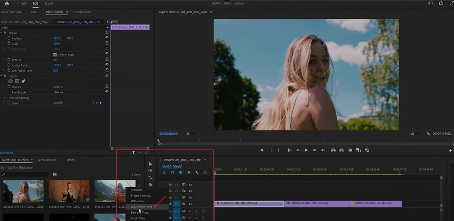Image resolution: width=454 pixels, height=221 pixels.
Task: Click the Home icon
Action: point(6,4)
